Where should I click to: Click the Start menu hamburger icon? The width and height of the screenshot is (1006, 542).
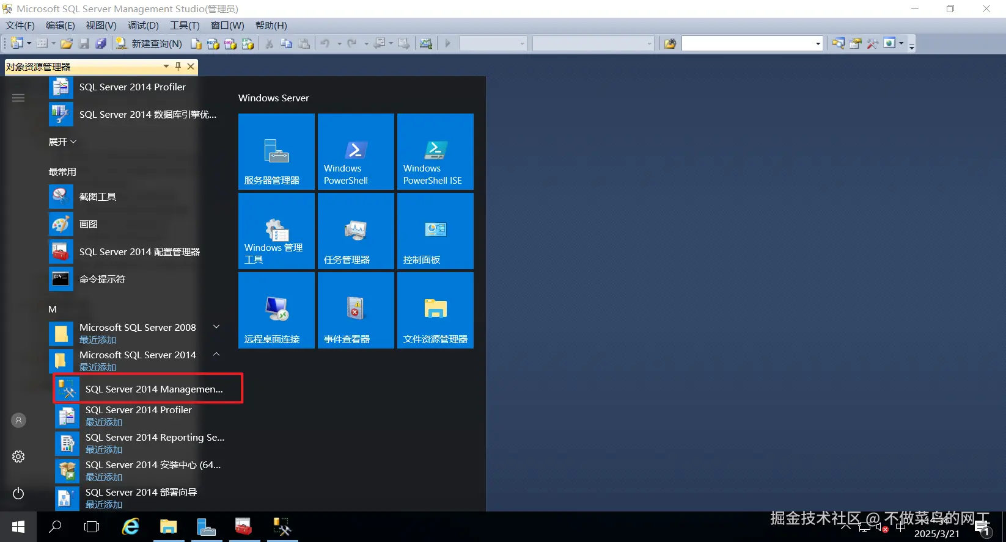coord(18,98)
